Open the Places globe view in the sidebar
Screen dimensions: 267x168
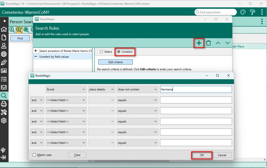(x=4, y=54)
